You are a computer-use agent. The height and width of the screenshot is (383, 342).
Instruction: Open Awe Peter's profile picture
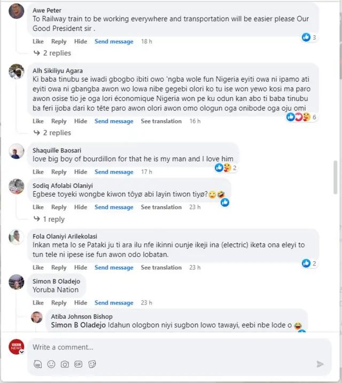(x=17, y=11)
